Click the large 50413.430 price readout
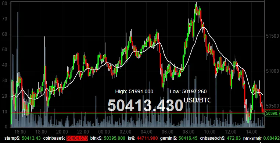Viewport: 280px width, 143px height. 145,105
